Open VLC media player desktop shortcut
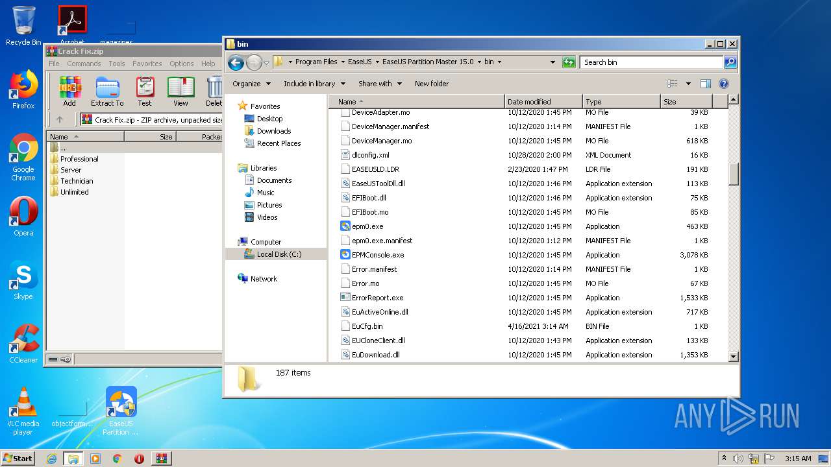Viewport: 831px width, 467px height. [x=23, y=411]
